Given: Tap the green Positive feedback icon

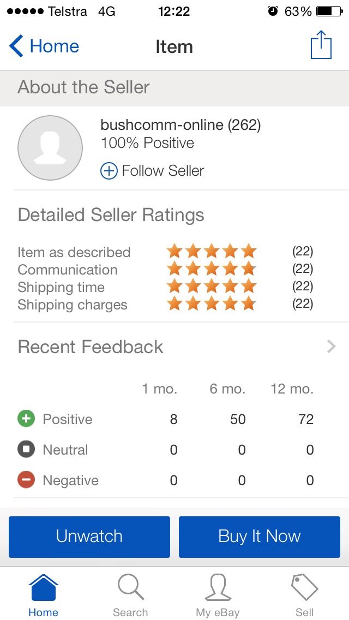Looking at the screenshot, I should tap(26, 419).
